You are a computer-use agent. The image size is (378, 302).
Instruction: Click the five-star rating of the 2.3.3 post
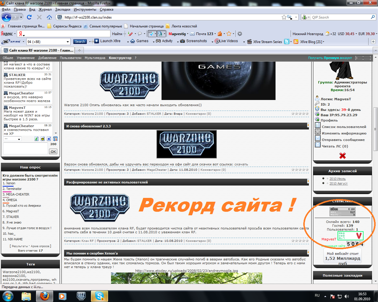pyautogui.click(x=300, y=170)
